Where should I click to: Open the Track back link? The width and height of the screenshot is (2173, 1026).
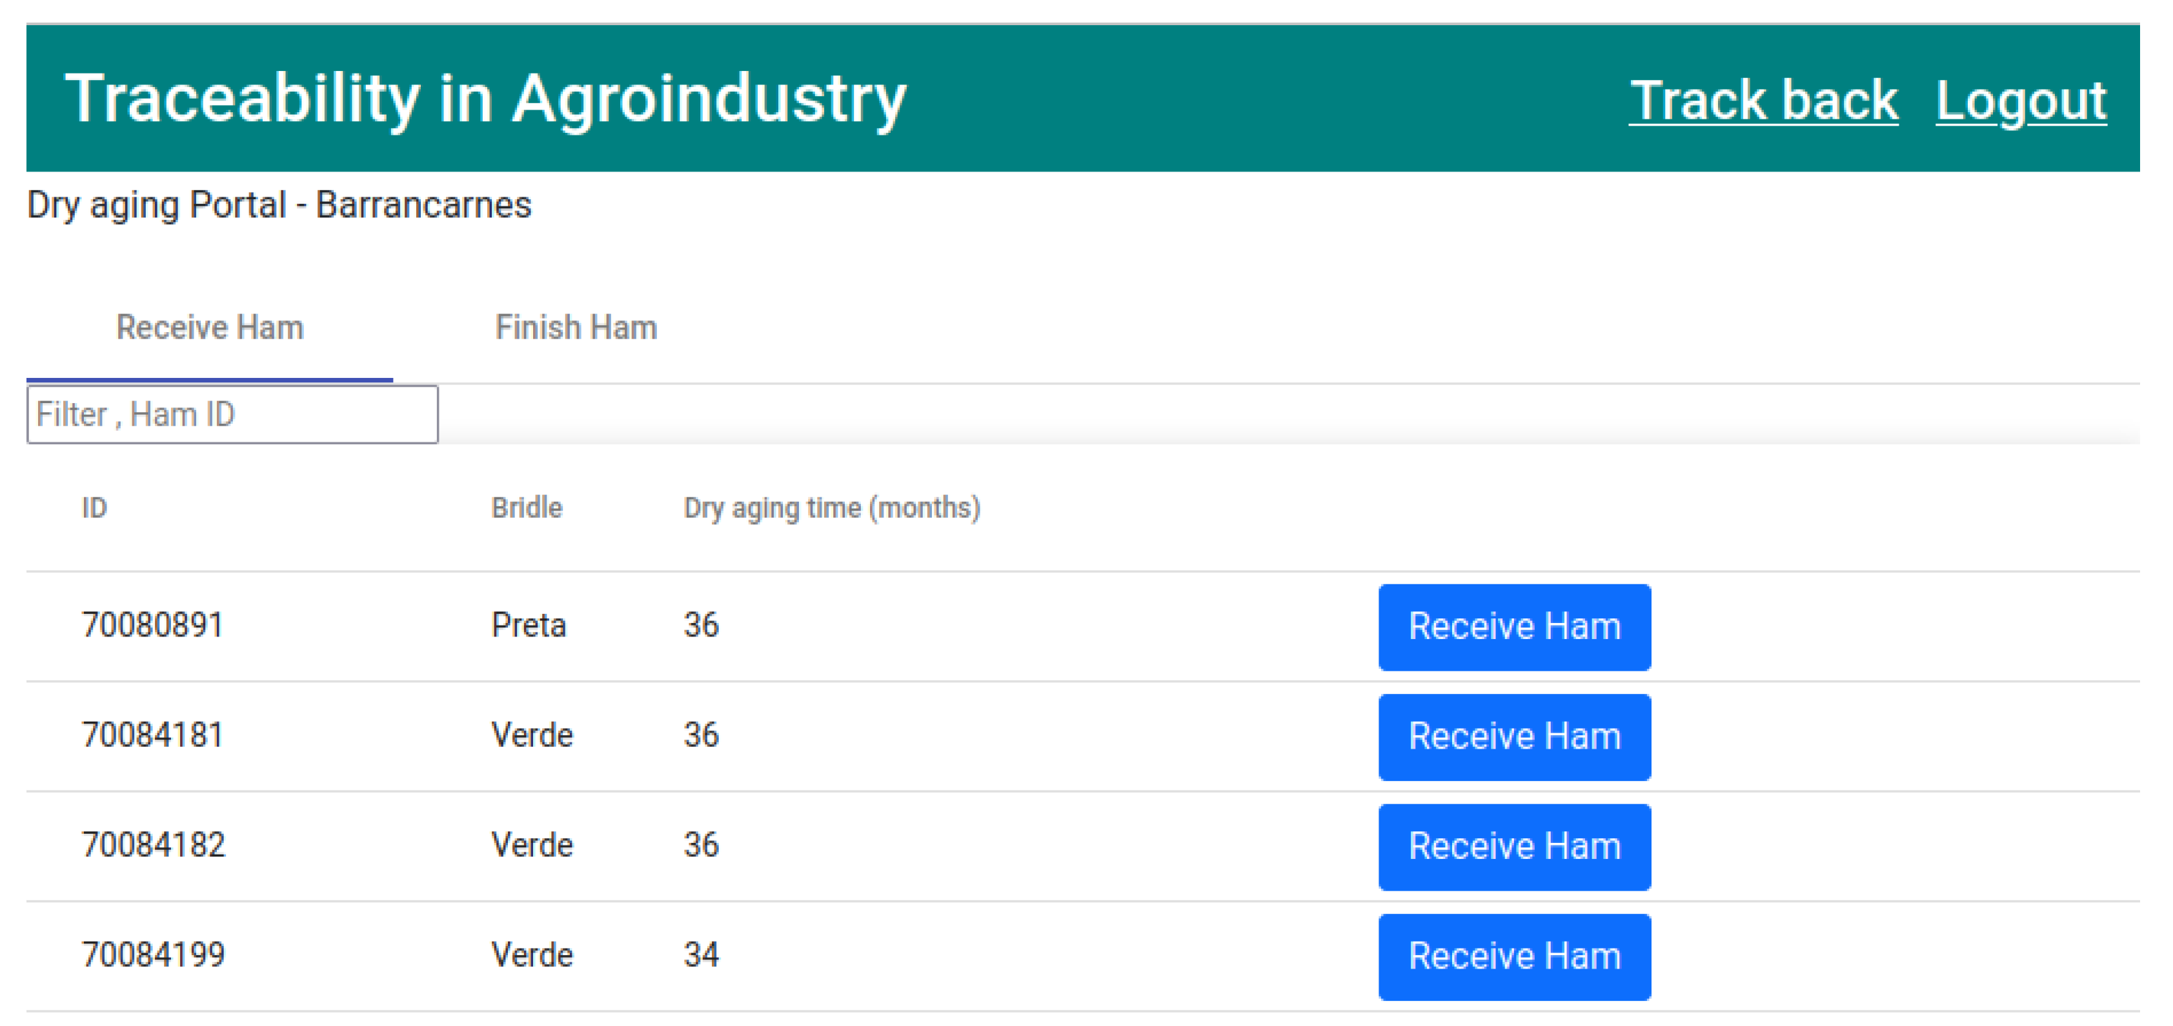(1762, 101)
